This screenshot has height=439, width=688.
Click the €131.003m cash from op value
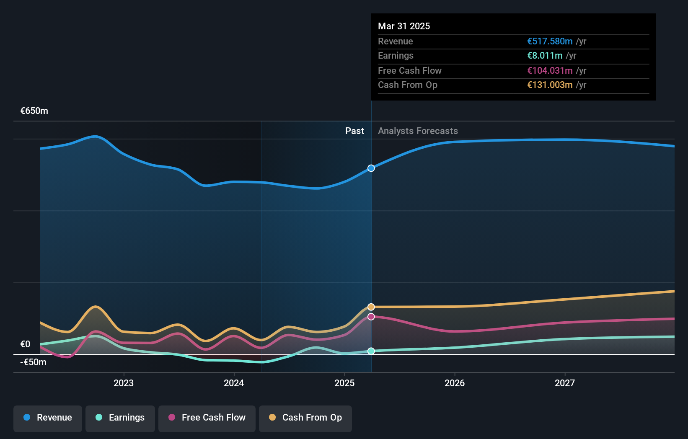coord(550,85)
